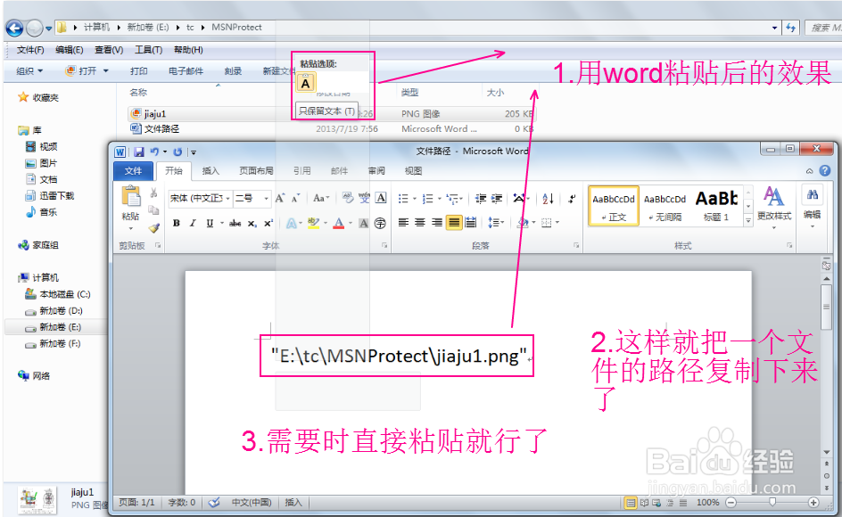Toggle Character Shading button
Image resolution: width=842 pixels, height=517 pixels.
point(364,224)
